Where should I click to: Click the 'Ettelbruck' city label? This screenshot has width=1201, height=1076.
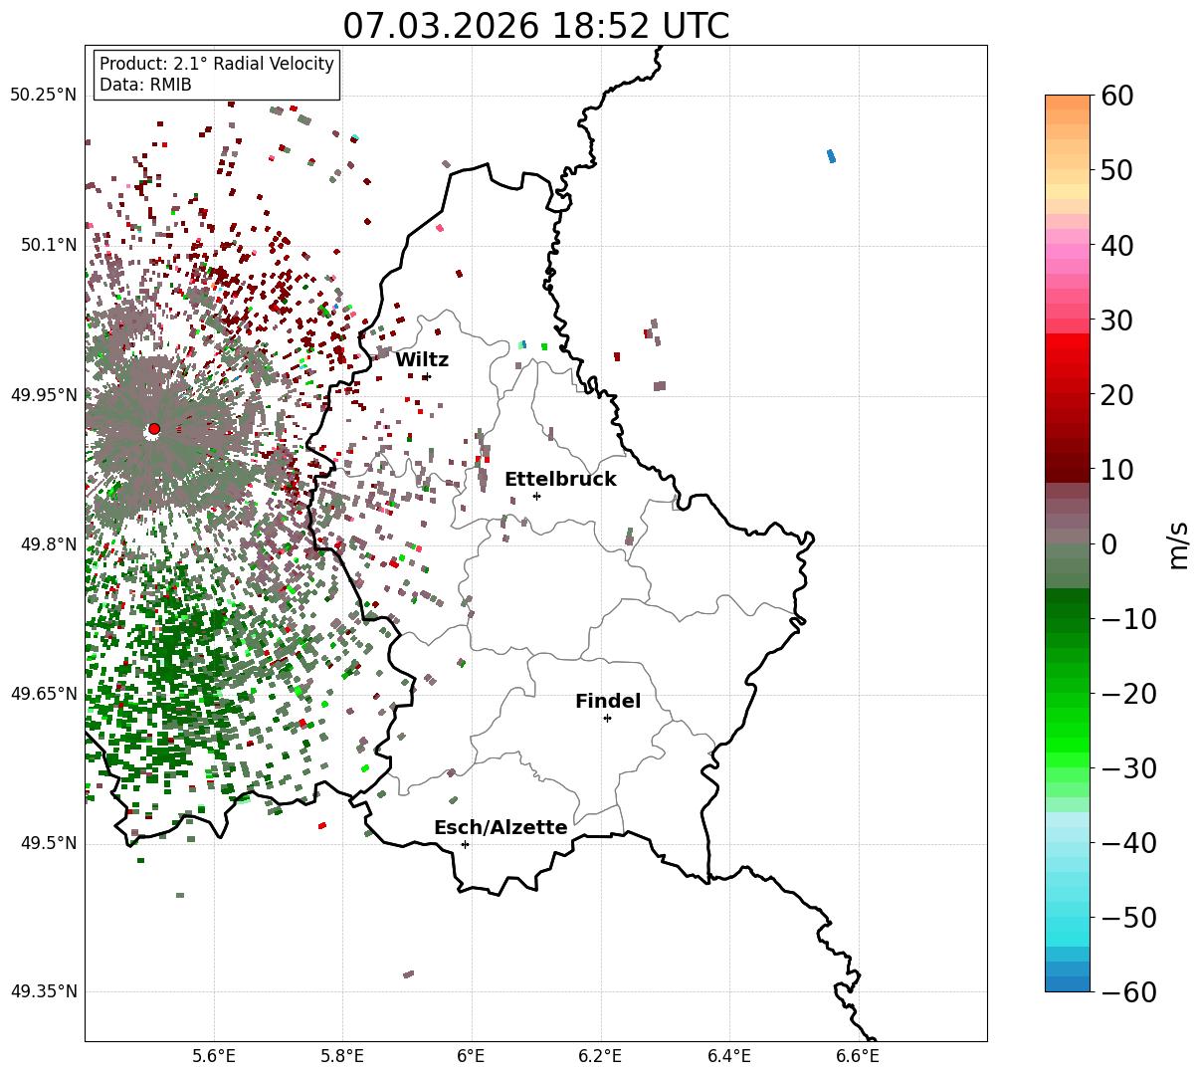coord(560,480)
